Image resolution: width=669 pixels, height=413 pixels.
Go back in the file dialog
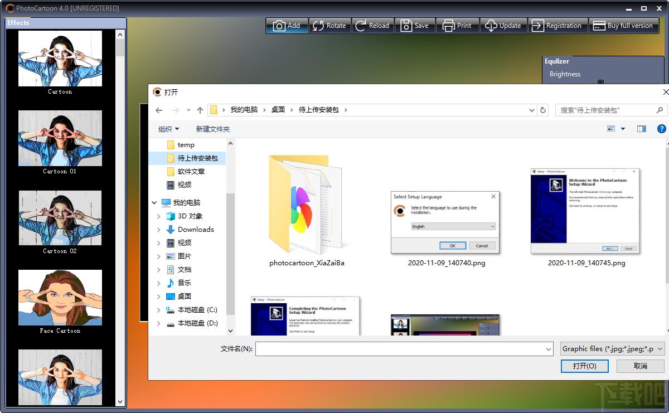(x=159, y=110)
